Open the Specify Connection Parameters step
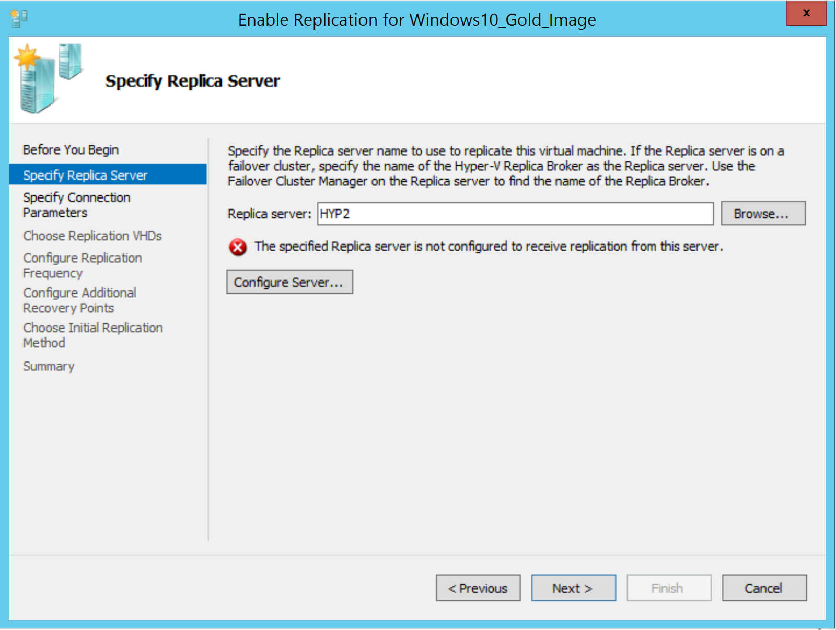The height and width of the screenshot is (630, 836). pyautogui.click(x=77, y=205)
